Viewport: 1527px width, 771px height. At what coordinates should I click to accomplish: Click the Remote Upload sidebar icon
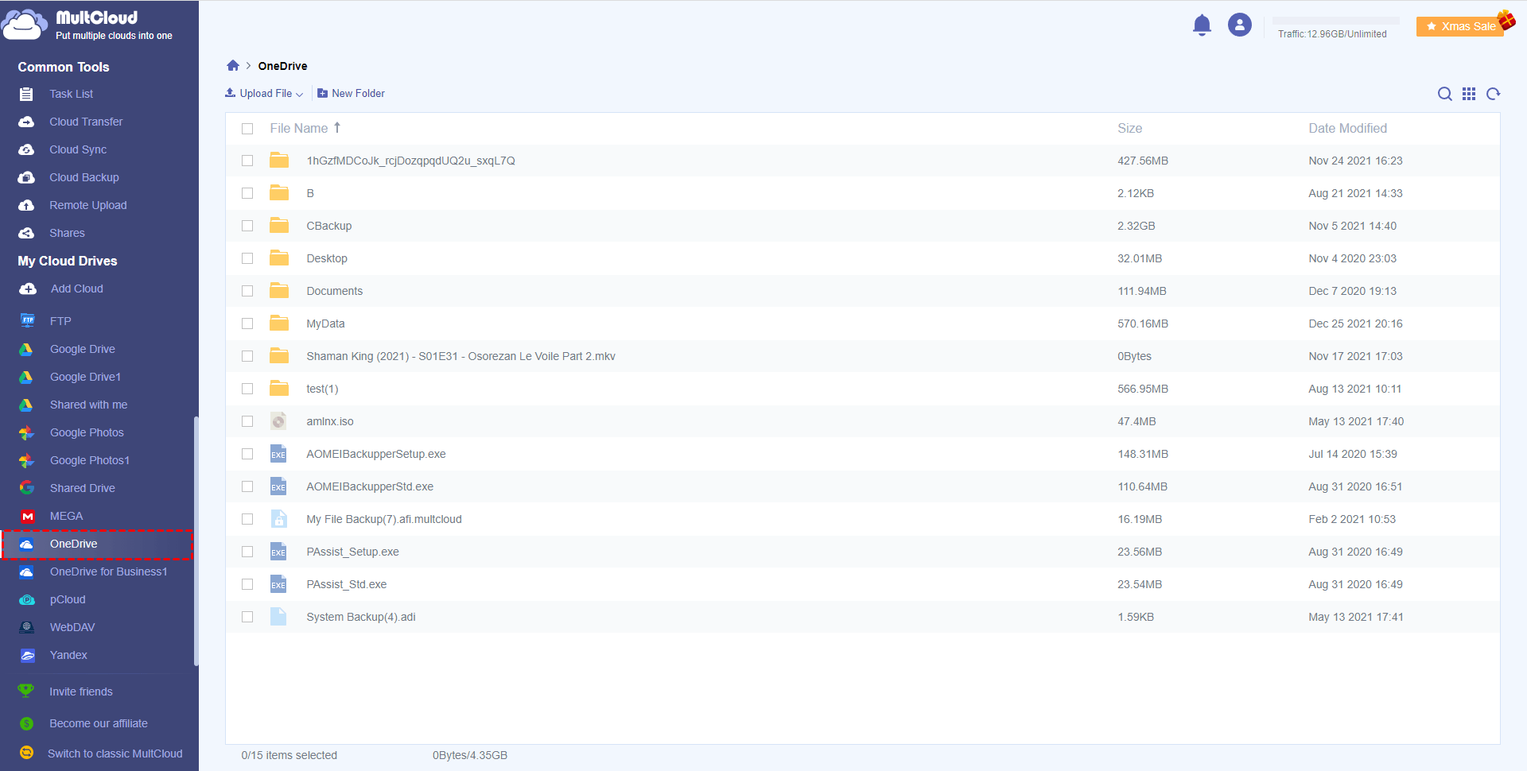(26, 205)
